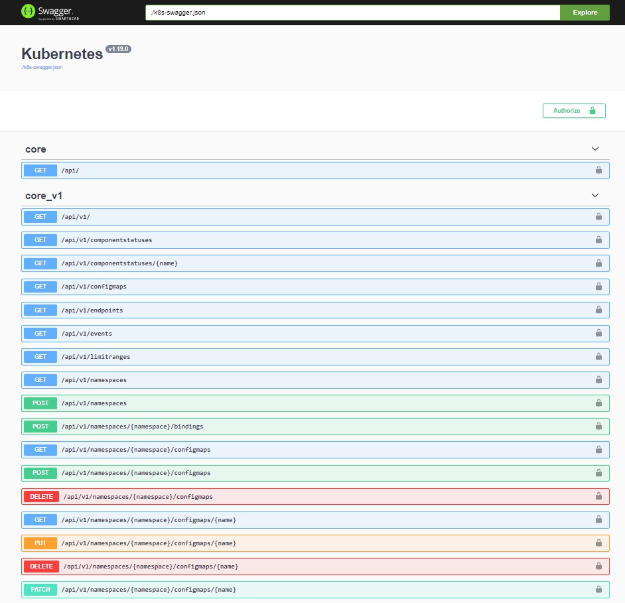The width and height of the screenshot is (625, 603).
Task: Click the spec URL input field
Action: coord(352,13)
